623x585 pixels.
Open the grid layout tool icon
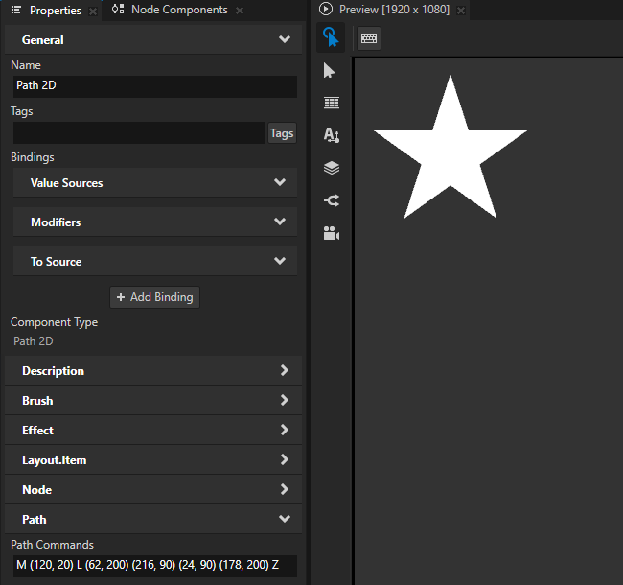coord(332,103)
